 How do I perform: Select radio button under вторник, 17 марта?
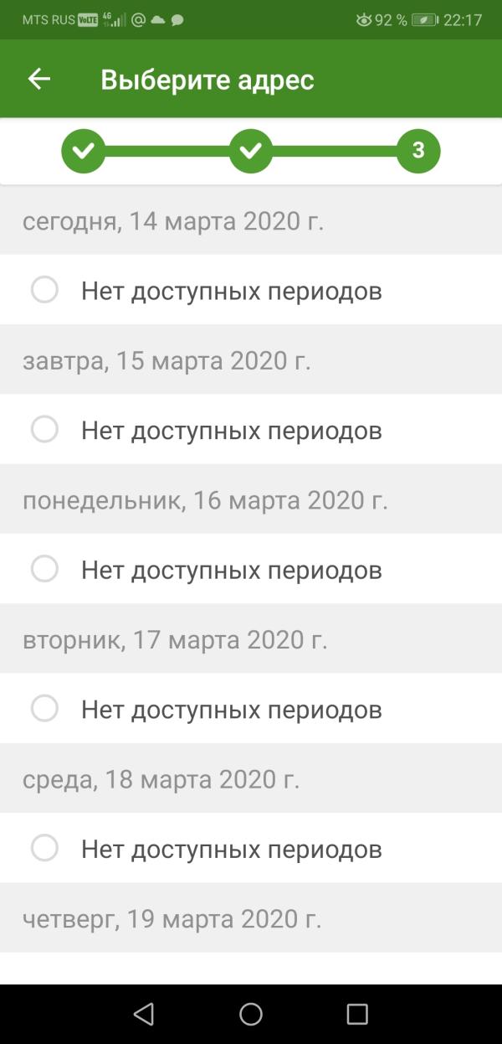(44, 709)
